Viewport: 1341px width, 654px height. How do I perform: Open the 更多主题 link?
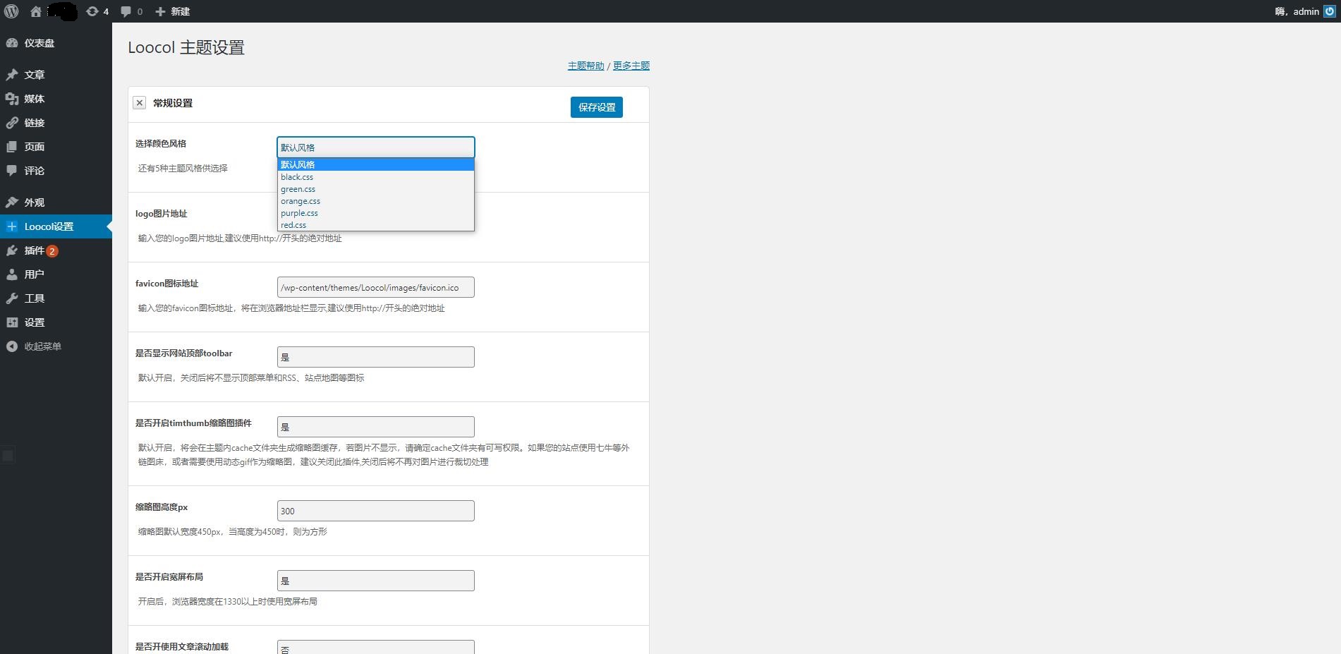(x=631, y=66)
